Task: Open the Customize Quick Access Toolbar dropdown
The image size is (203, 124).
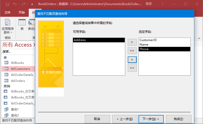Action: tap(32, 4)
